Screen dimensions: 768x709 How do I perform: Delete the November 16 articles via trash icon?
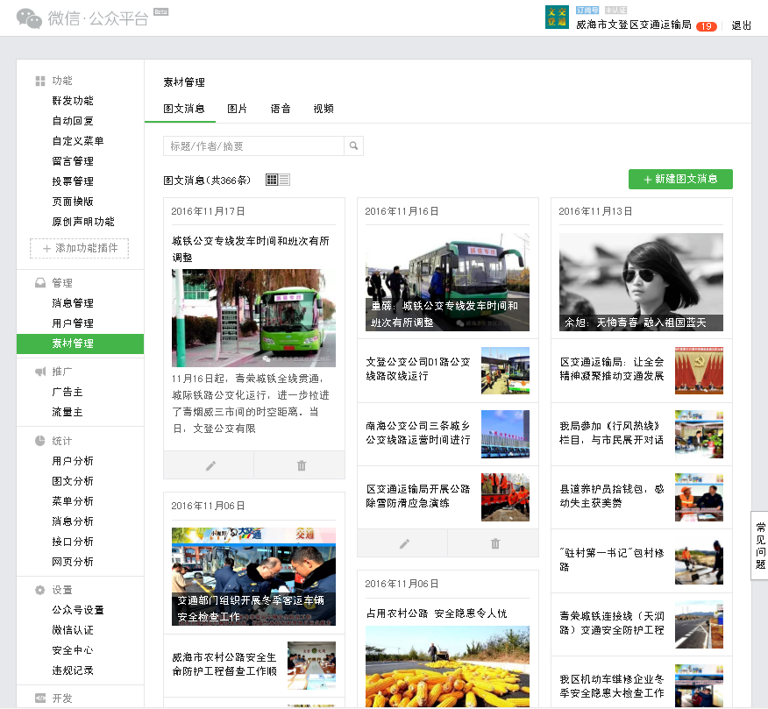coord(493,543)
